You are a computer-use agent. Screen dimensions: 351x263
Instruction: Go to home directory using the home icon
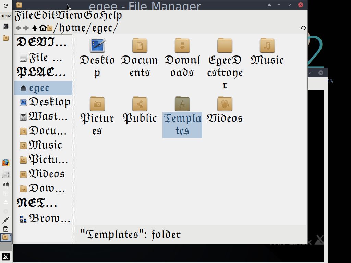pyautogui.click(x=42, y=28)
